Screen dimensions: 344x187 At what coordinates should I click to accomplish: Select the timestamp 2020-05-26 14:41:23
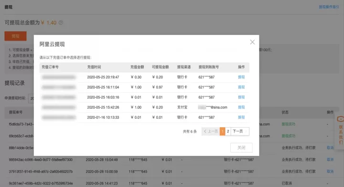point(102,183)
